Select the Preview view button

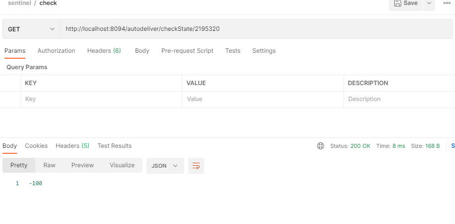pyautogui.click(x=83, y=165)
